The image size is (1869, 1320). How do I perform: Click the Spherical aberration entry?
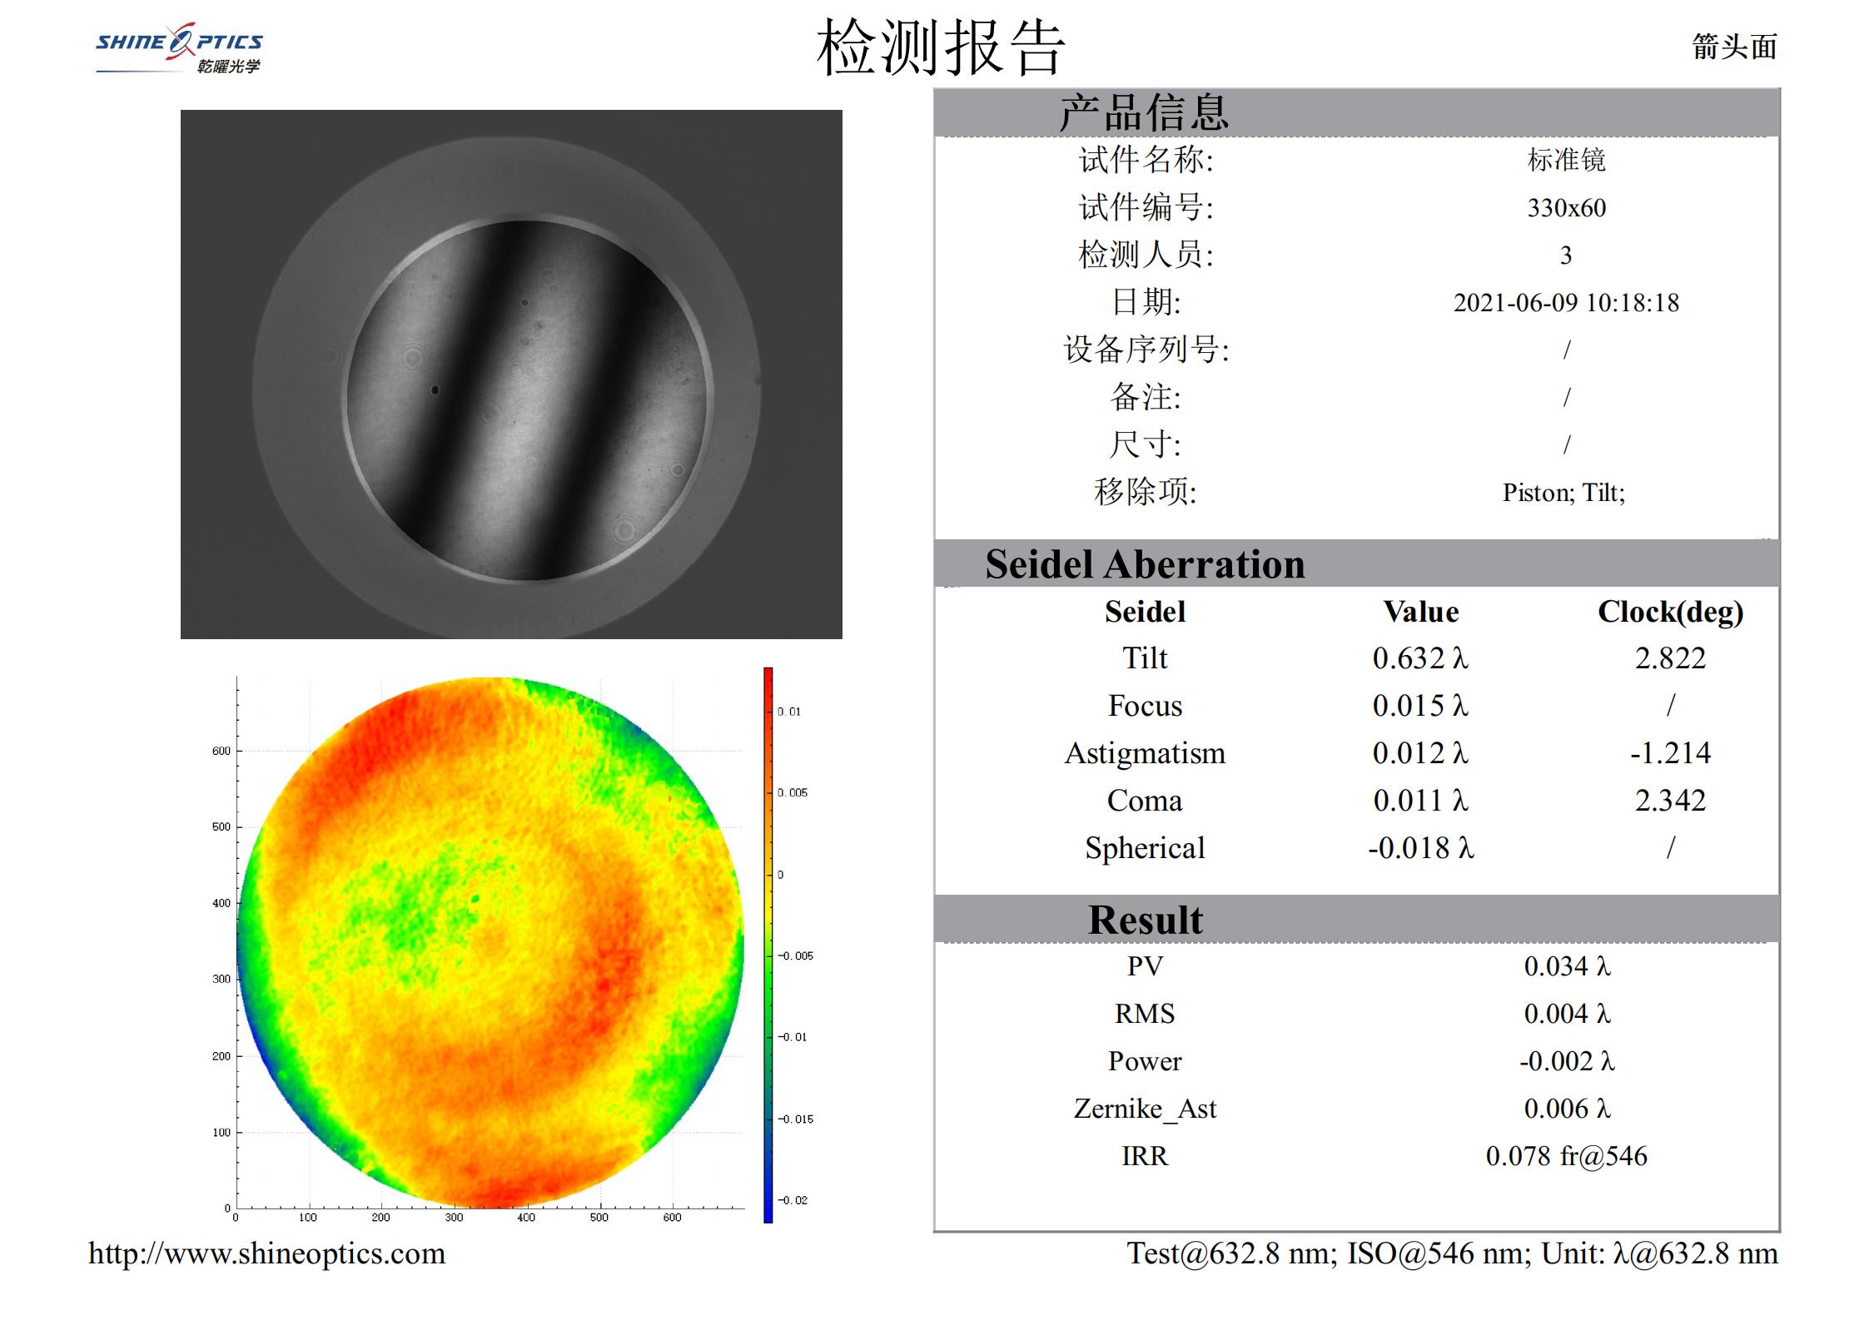pos(1147,849)
